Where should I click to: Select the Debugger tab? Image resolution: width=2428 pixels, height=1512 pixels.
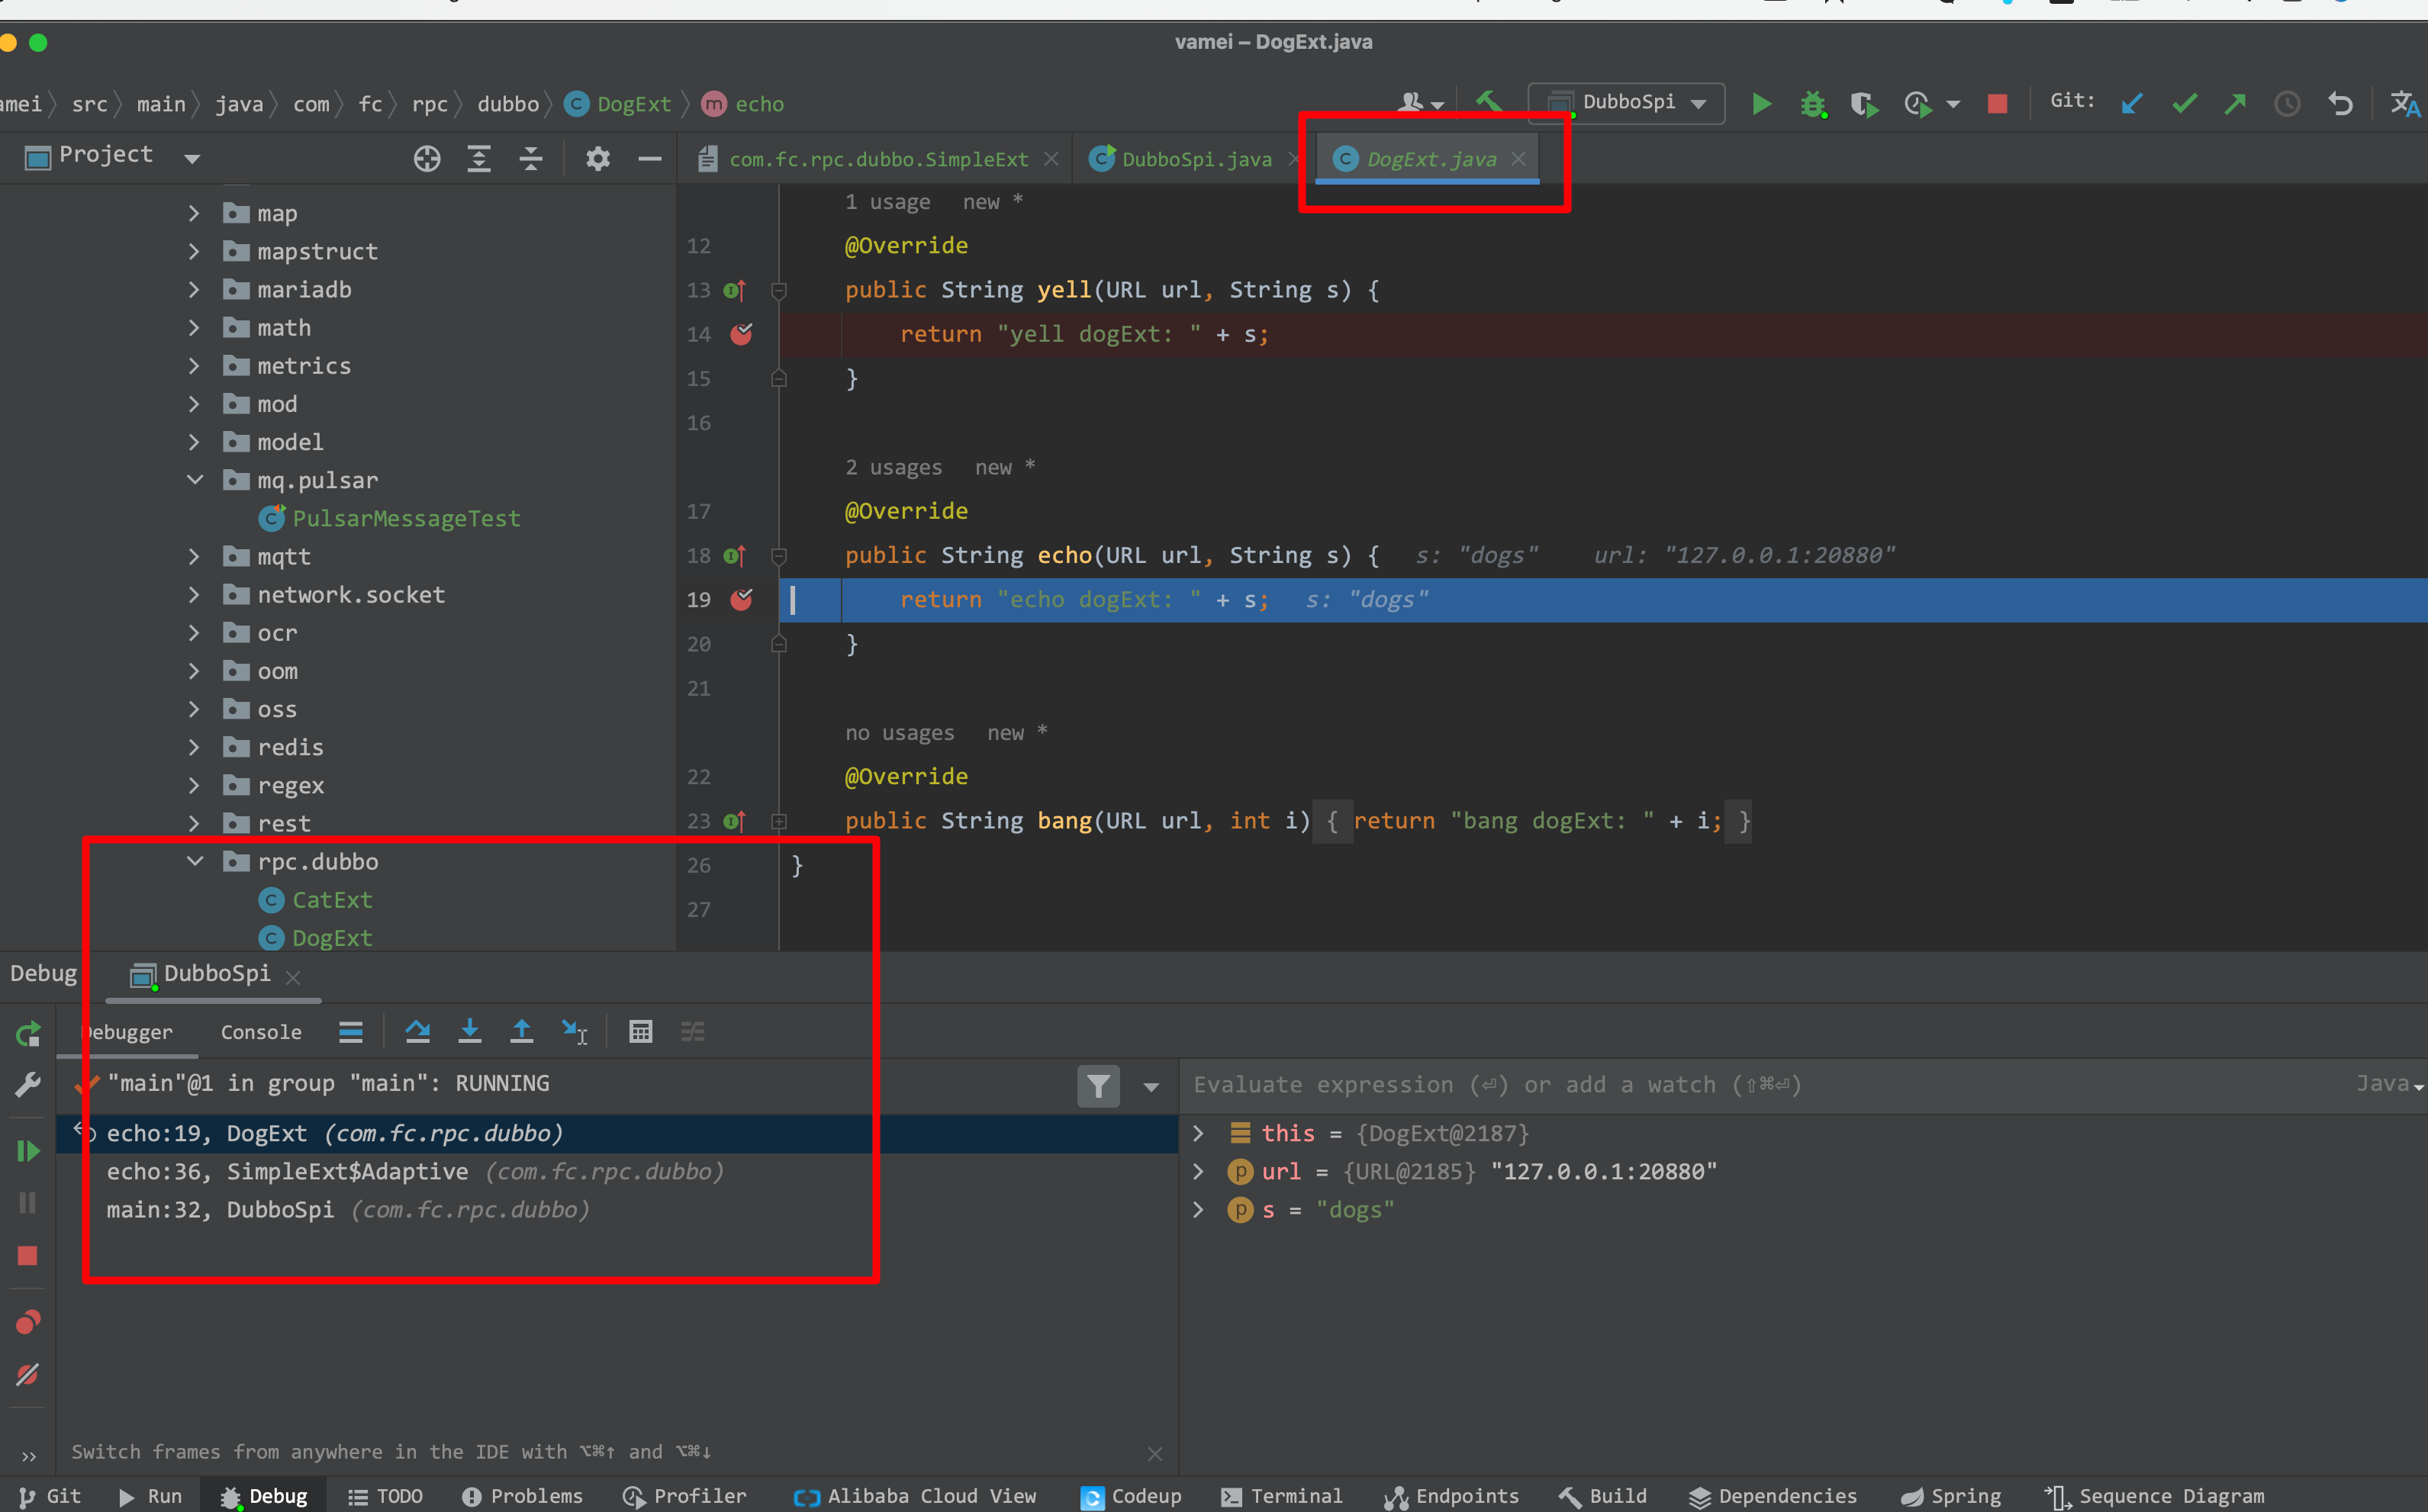point(126,1032)
